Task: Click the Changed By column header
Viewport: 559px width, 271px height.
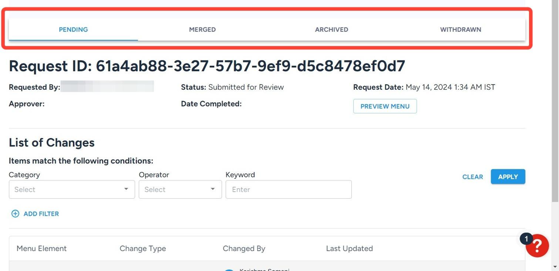Action: 244,249
